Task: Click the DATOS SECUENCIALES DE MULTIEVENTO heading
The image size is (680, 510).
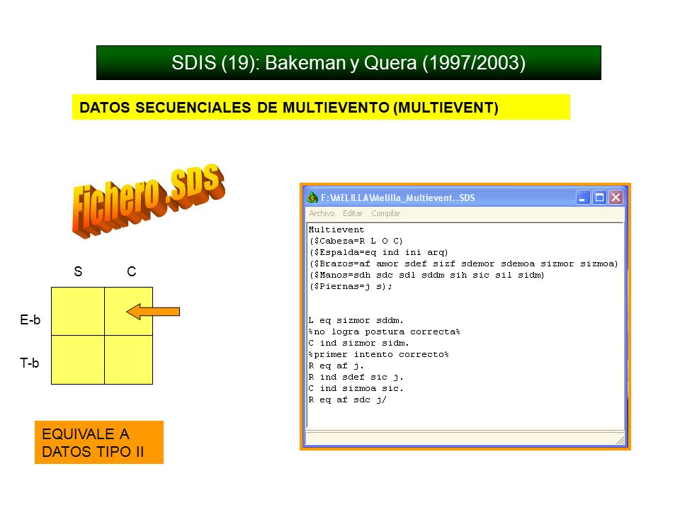Action: coord(321,107)
